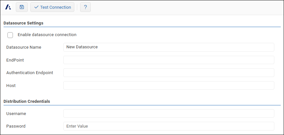
Task: Enable the datasource connection checkbox
Action: (x=10, y=35)
